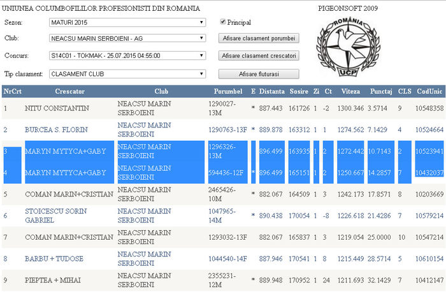Click the Crescator column header
446x292 pixels.
69,91
